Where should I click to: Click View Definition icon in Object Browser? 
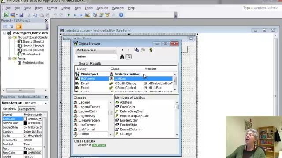click(x=143, y=50)
